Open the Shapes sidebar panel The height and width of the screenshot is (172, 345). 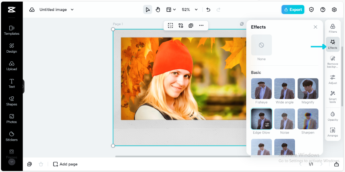point(11,100)
